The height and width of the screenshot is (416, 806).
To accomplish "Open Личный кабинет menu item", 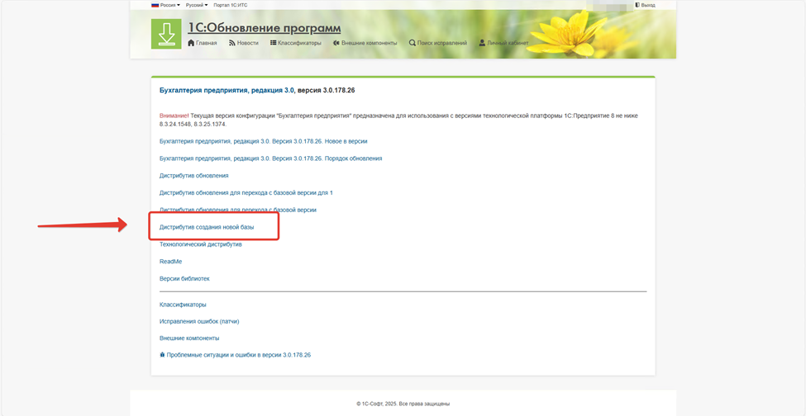I will (508, 43).
